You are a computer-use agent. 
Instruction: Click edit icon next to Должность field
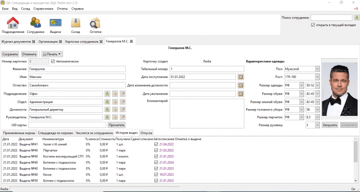[x=122, y=110]
